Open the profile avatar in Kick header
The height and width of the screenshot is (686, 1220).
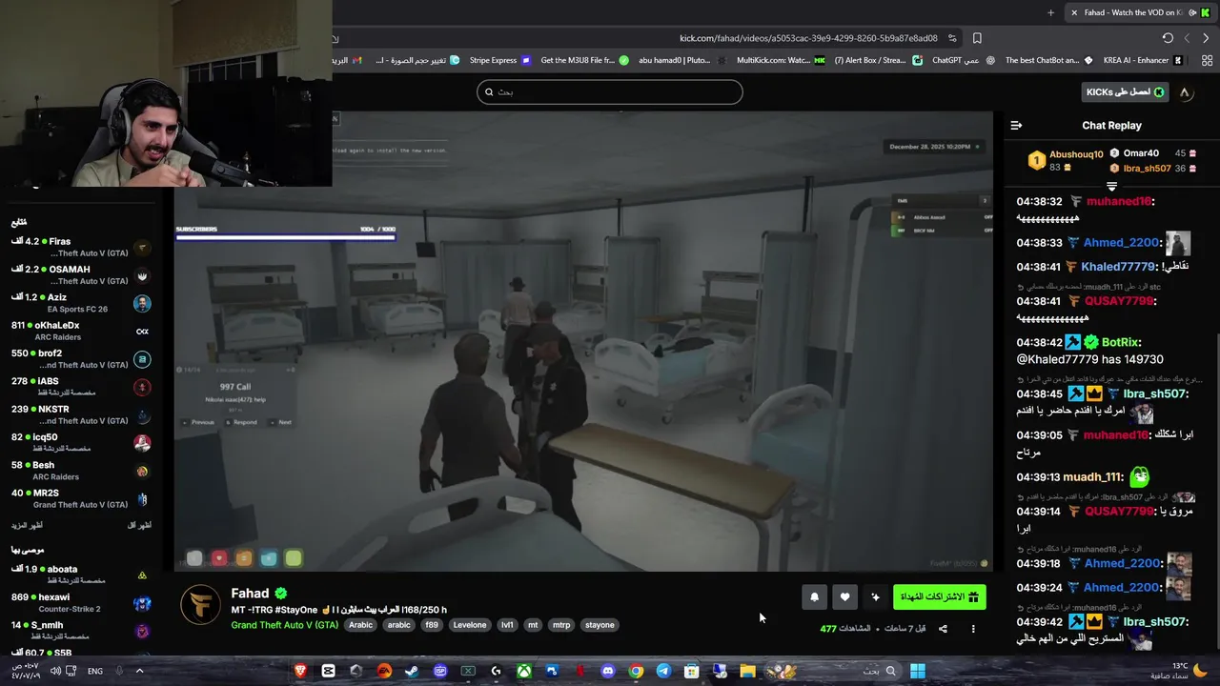pyautogui.click(x=1185, y=92)
